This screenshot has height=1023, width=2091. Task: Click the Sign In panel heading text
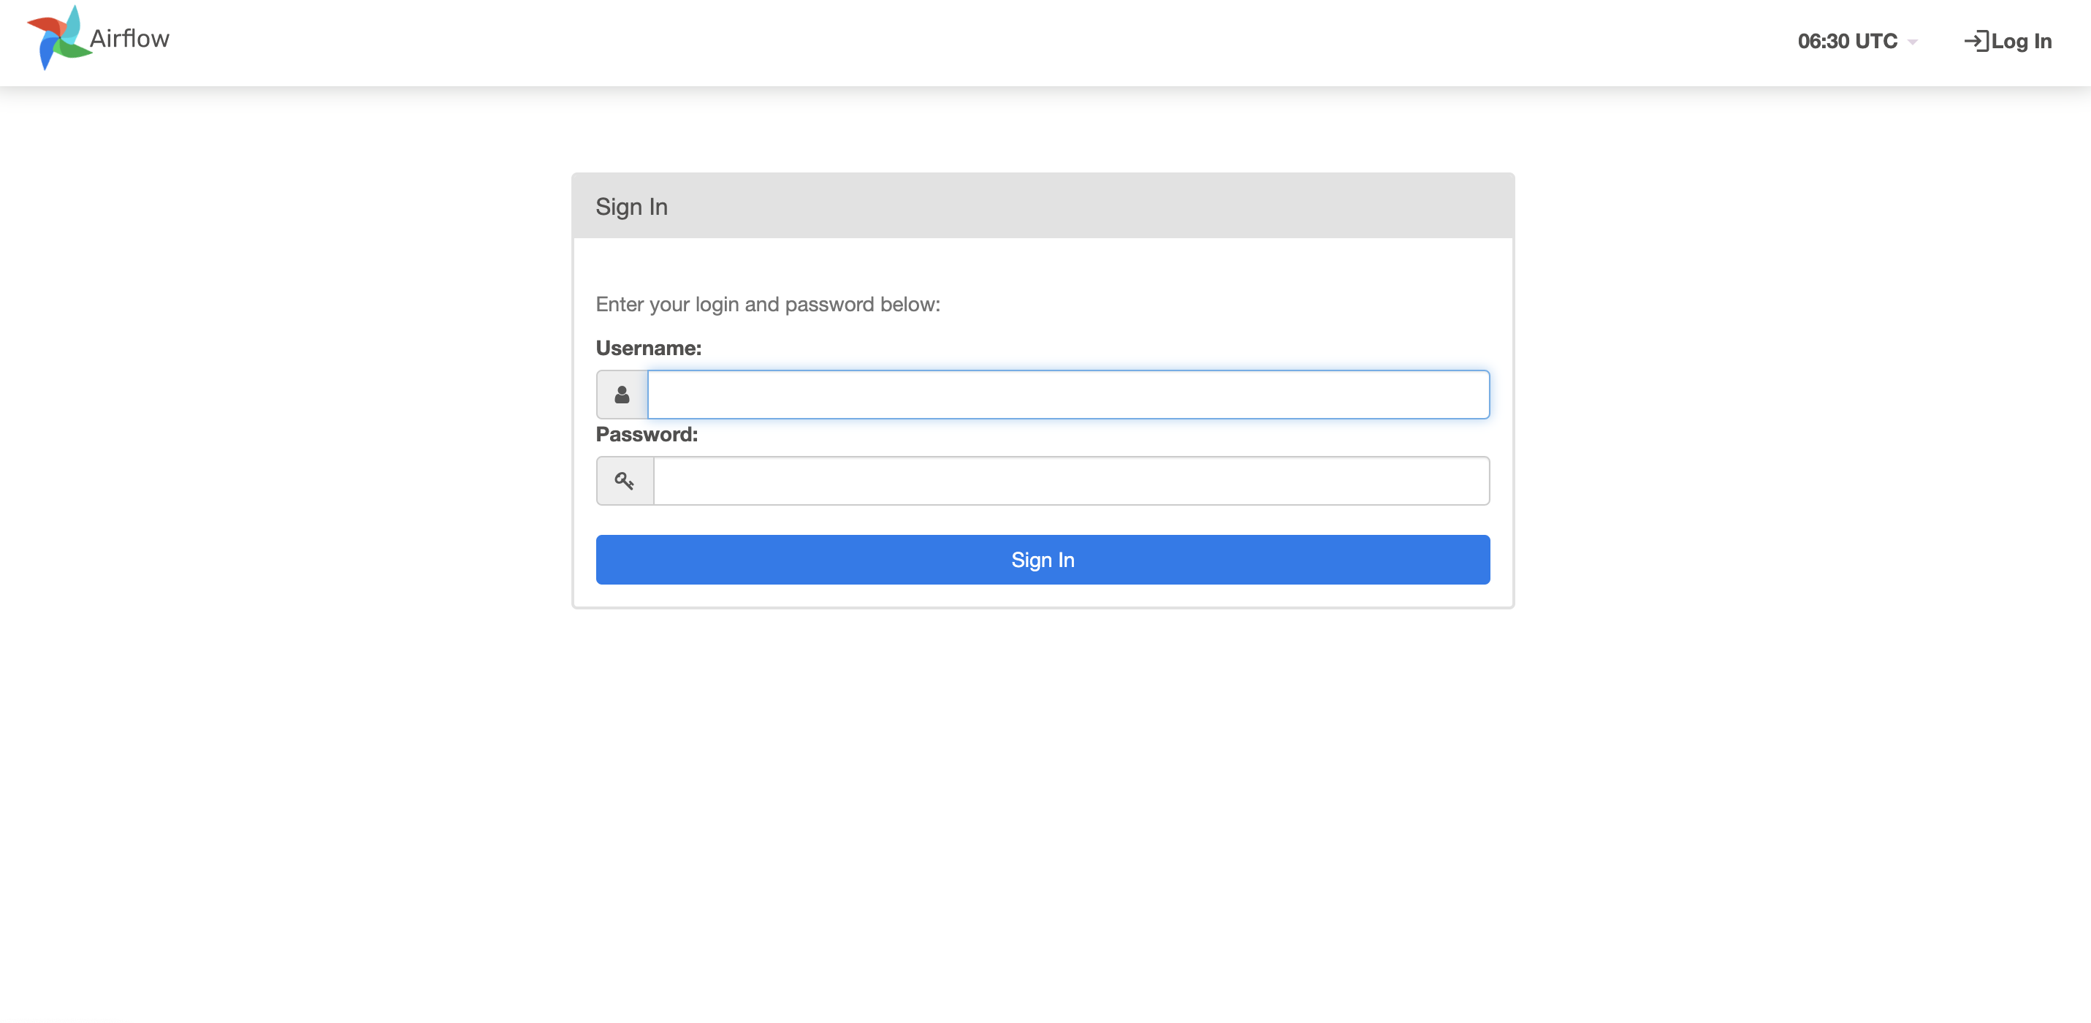pos(631,207)
